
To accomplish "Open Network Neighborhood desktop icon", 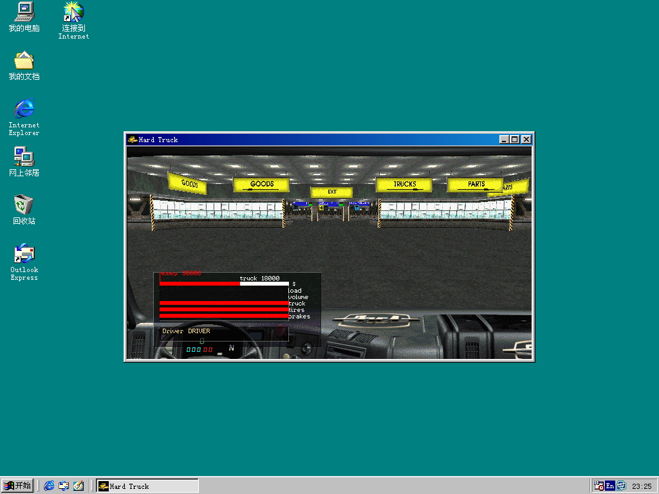I will pyautogui.click(x=24, y=161).
